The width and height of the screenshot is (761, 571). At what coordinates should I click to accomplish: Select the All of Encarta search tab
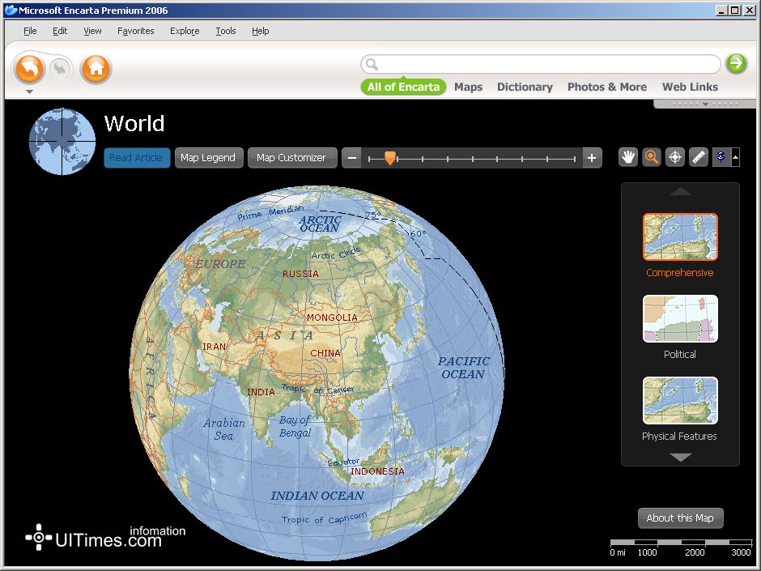[x=403, y=87]
